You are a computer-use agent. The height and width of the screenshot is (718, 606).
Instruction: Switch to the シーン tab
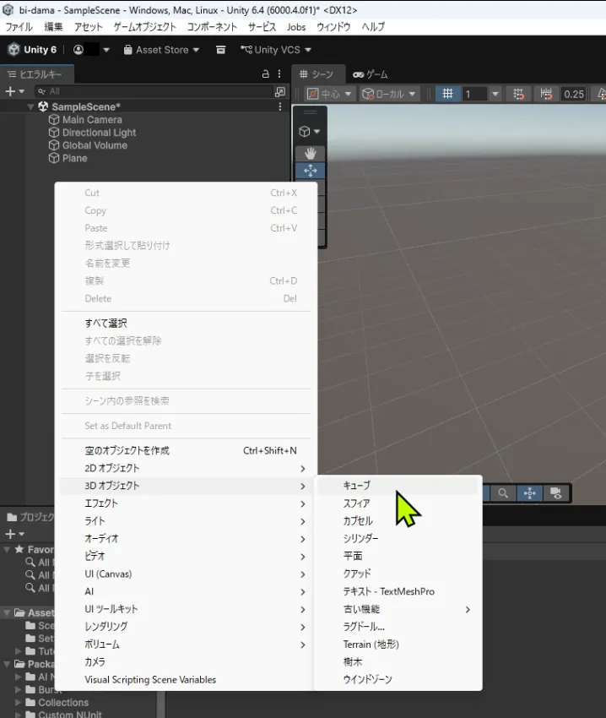(317, 74)
